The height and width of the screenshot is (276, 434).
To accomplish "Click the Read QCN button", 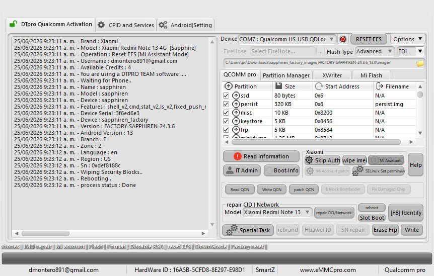I will [240, 190].
